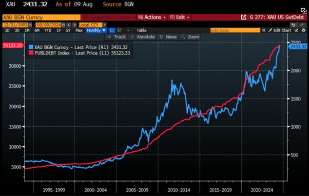Click the XAU BGN Curncy security field
Screen dimensions: 309x196
pos(42,17)
